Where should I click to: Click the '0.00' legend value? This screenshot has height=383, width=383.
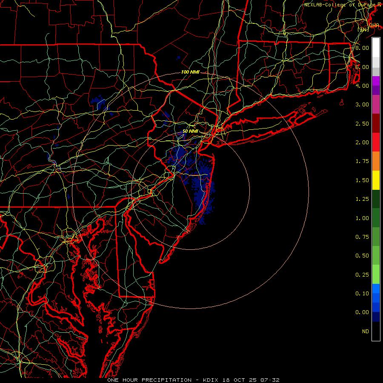coord(362,312)
